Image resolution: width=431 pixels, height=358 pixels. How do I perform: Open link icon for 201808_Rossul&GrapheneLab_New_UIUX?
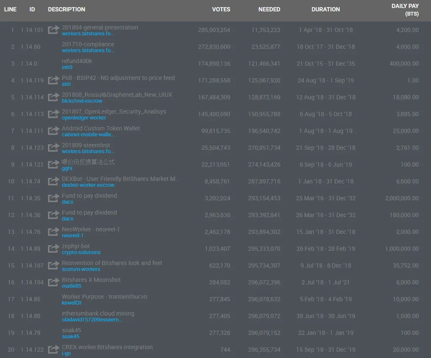[x=53, y=97]
